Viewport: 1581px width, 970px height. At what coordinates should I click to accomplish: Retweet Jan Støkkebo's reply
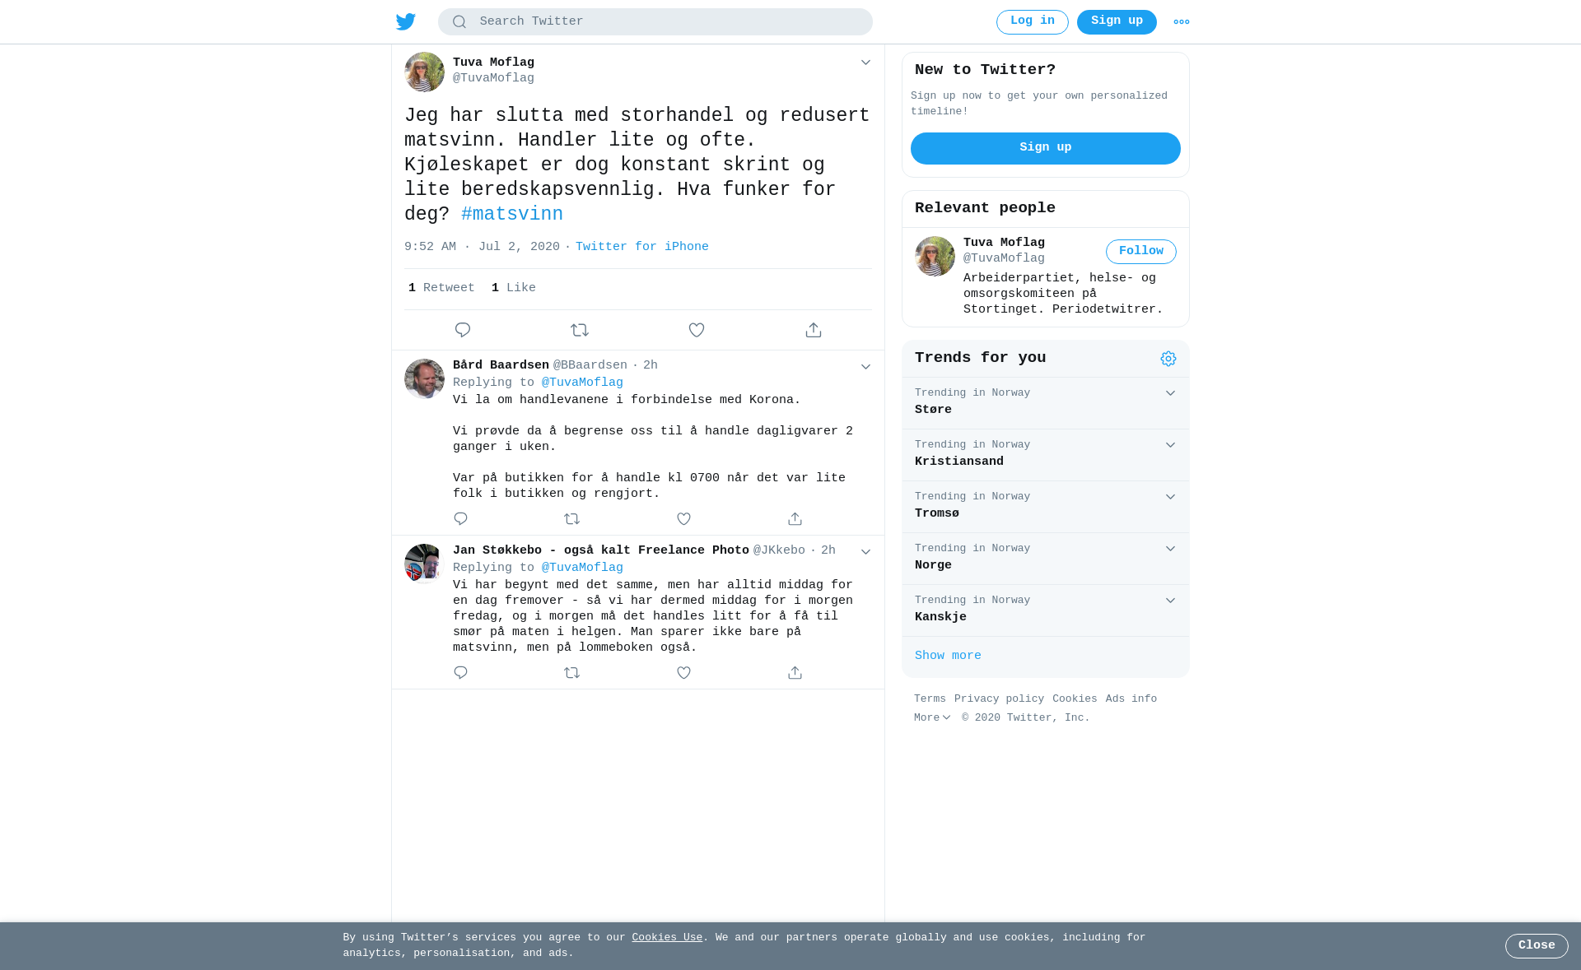[572, 673]
